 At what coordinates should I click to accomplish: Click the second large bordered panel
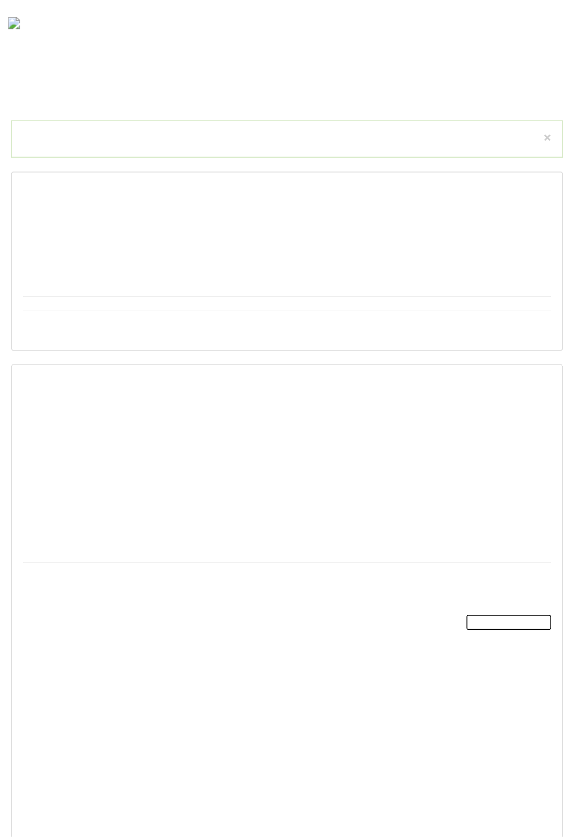pyautogui.click(x=287, y=601)
